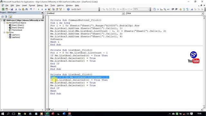Click the highlighted For r = 0 code line
The width and height of the screenshot is (206, 116).
coord(80,77)
